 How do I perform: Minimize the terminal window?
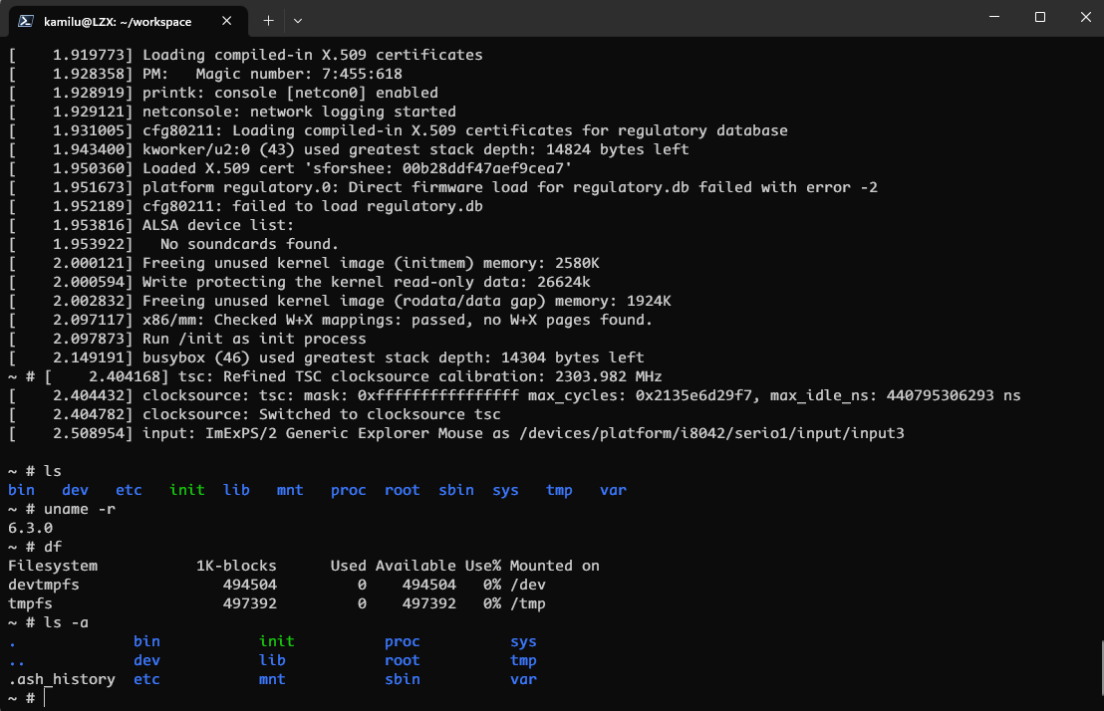pyautogui.click(x=994, y=17)
